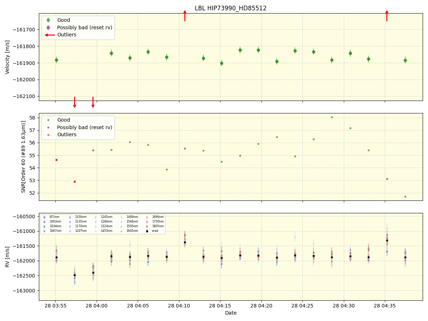The image size is (428, 321).
Task: Click the 'vrad' legend label
Action: [x=155, y=231]
